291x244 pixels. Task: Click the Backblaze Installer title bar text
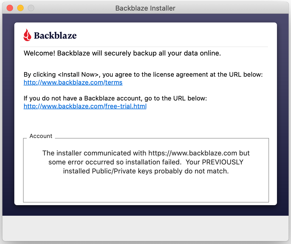point(145,8)
